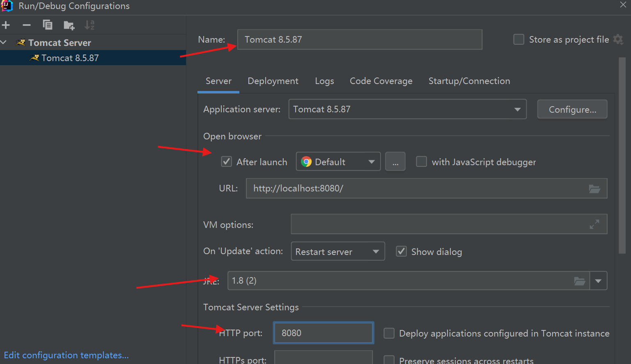This screenshot has width=631, height=364.
Task: Remove selected configuration with minus icon
Action: tap(27, 25)
